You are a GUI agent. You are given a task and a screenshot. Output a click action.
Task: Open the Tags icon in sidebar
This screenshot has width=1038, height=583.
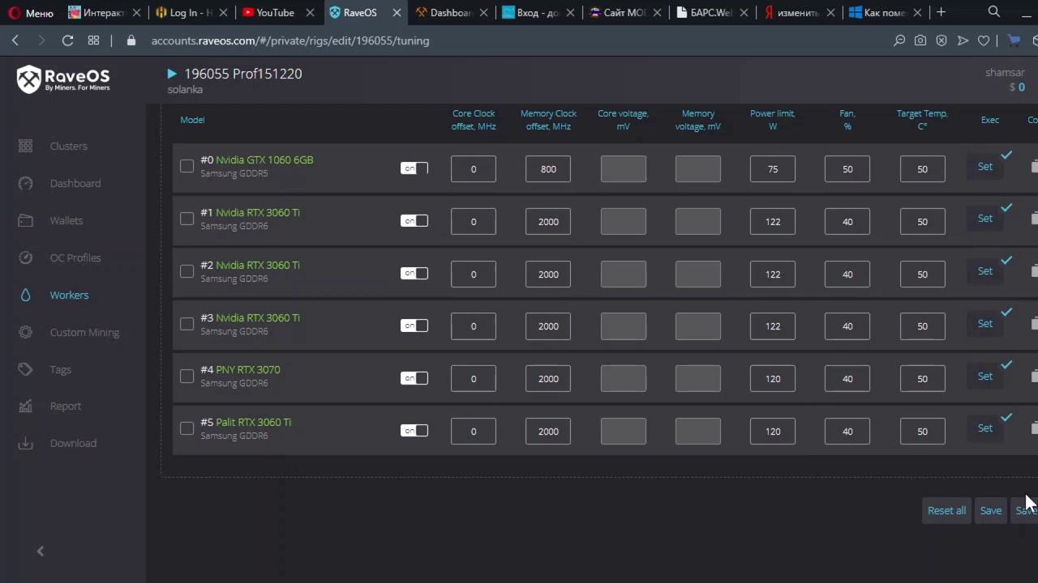(x=25, y=369)
